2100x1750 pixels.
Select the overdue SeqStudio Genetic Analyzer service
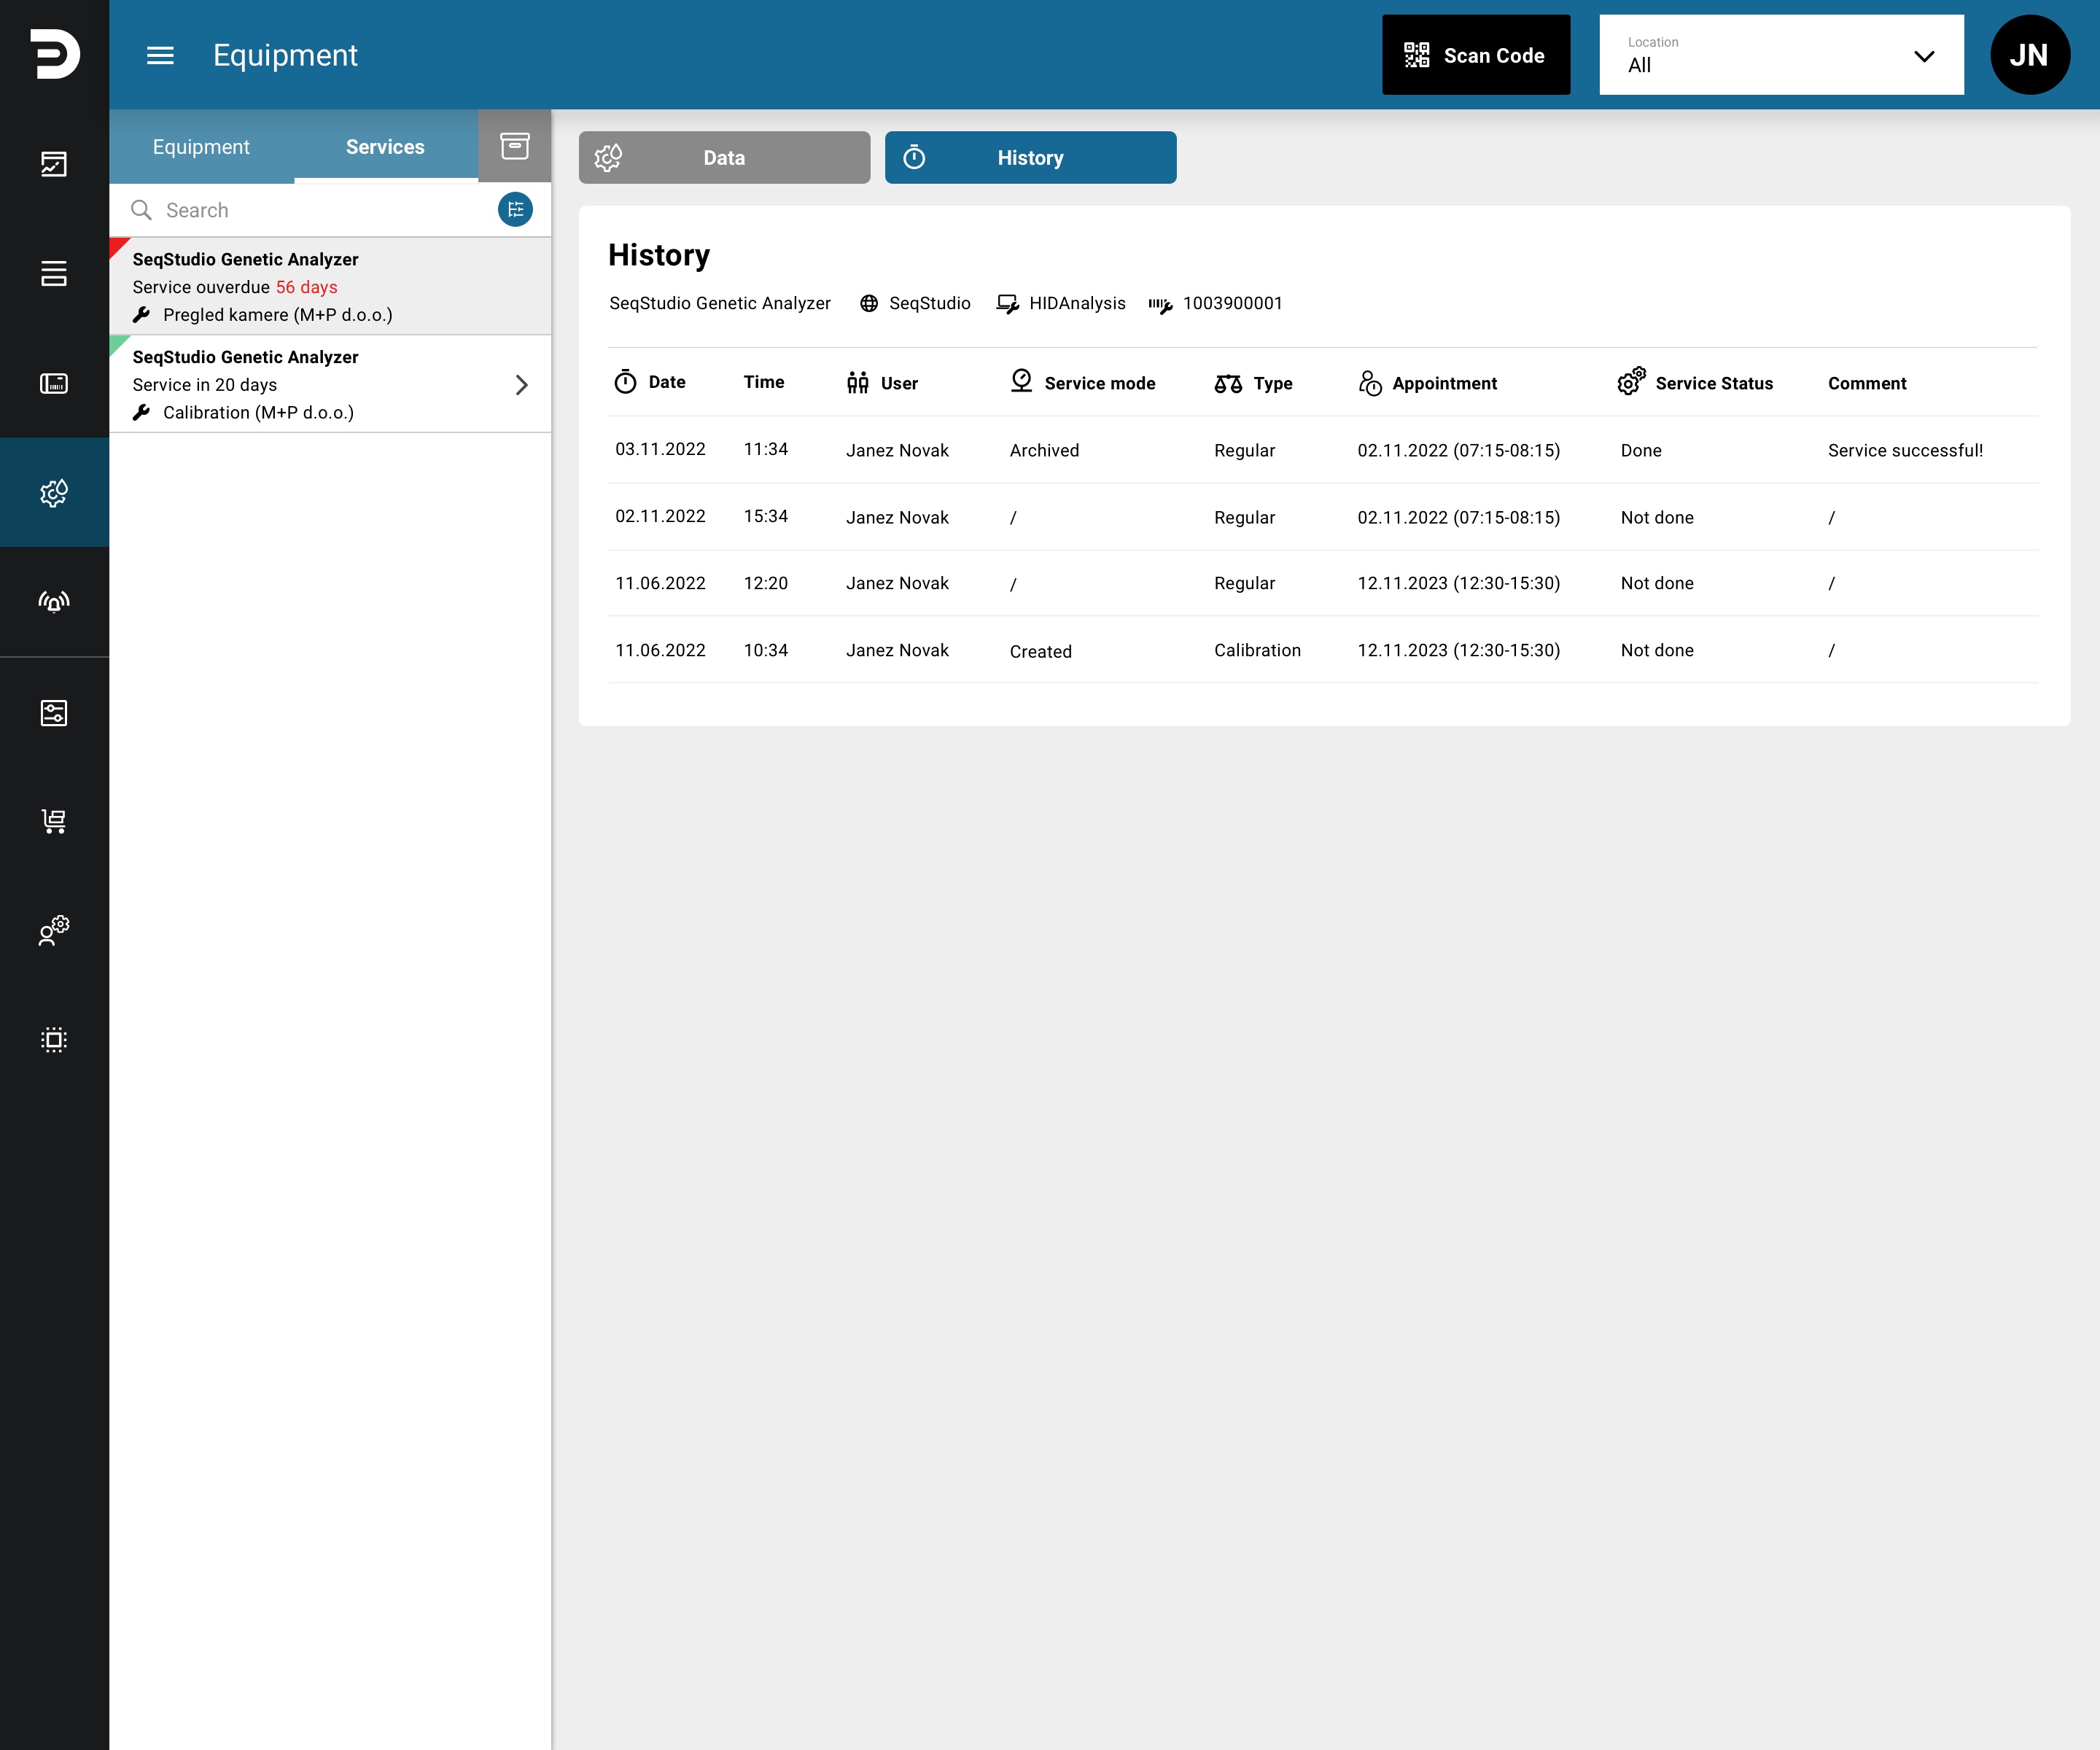coord(330,286)
